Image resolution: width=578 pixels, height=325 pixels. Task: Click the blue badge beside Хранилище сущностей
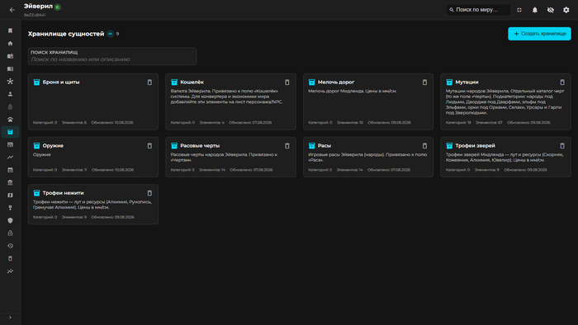pyautogui.click(x=110, y=34)
